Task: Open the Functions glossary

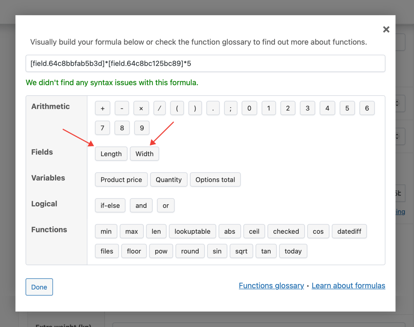Action: click(271, 285)
